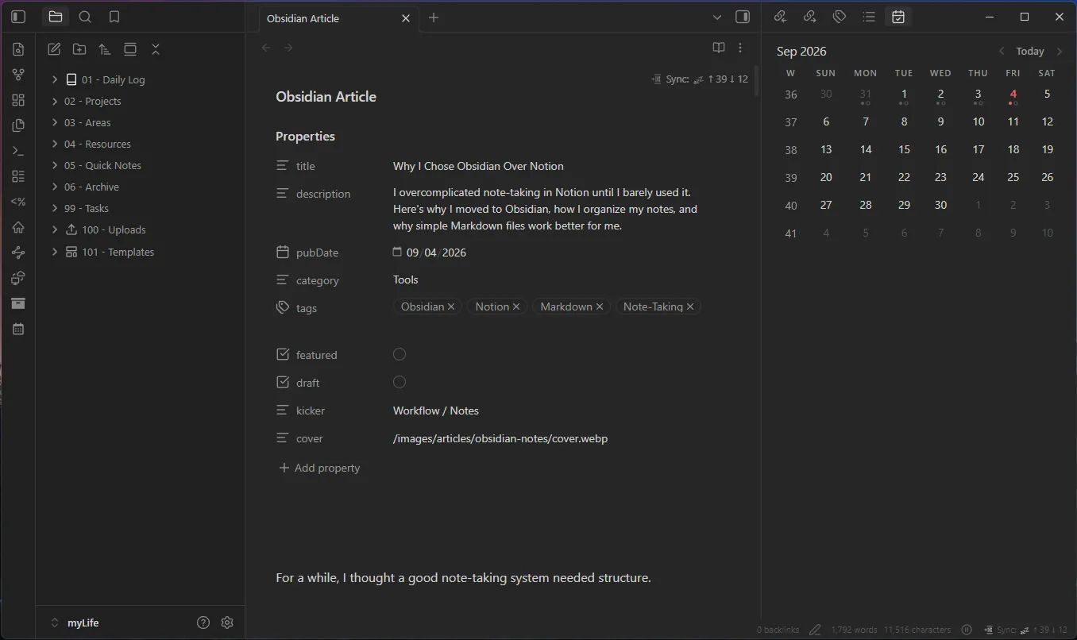Go to next month in the calendar
The image size is (1077, 640).
click(1059, 51)
